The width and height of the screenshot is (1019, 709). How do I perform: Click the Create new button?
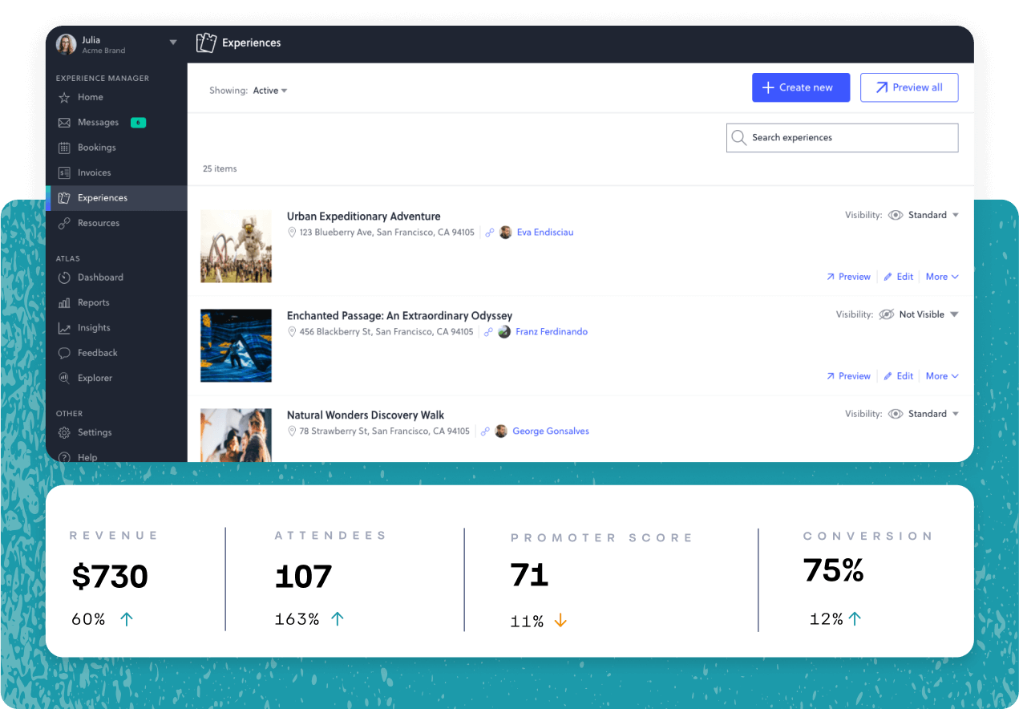801,87
